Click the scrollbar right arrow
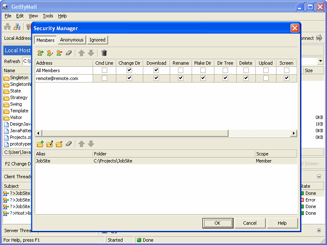This screenshot has height=245, width=327. pos(293,133)
